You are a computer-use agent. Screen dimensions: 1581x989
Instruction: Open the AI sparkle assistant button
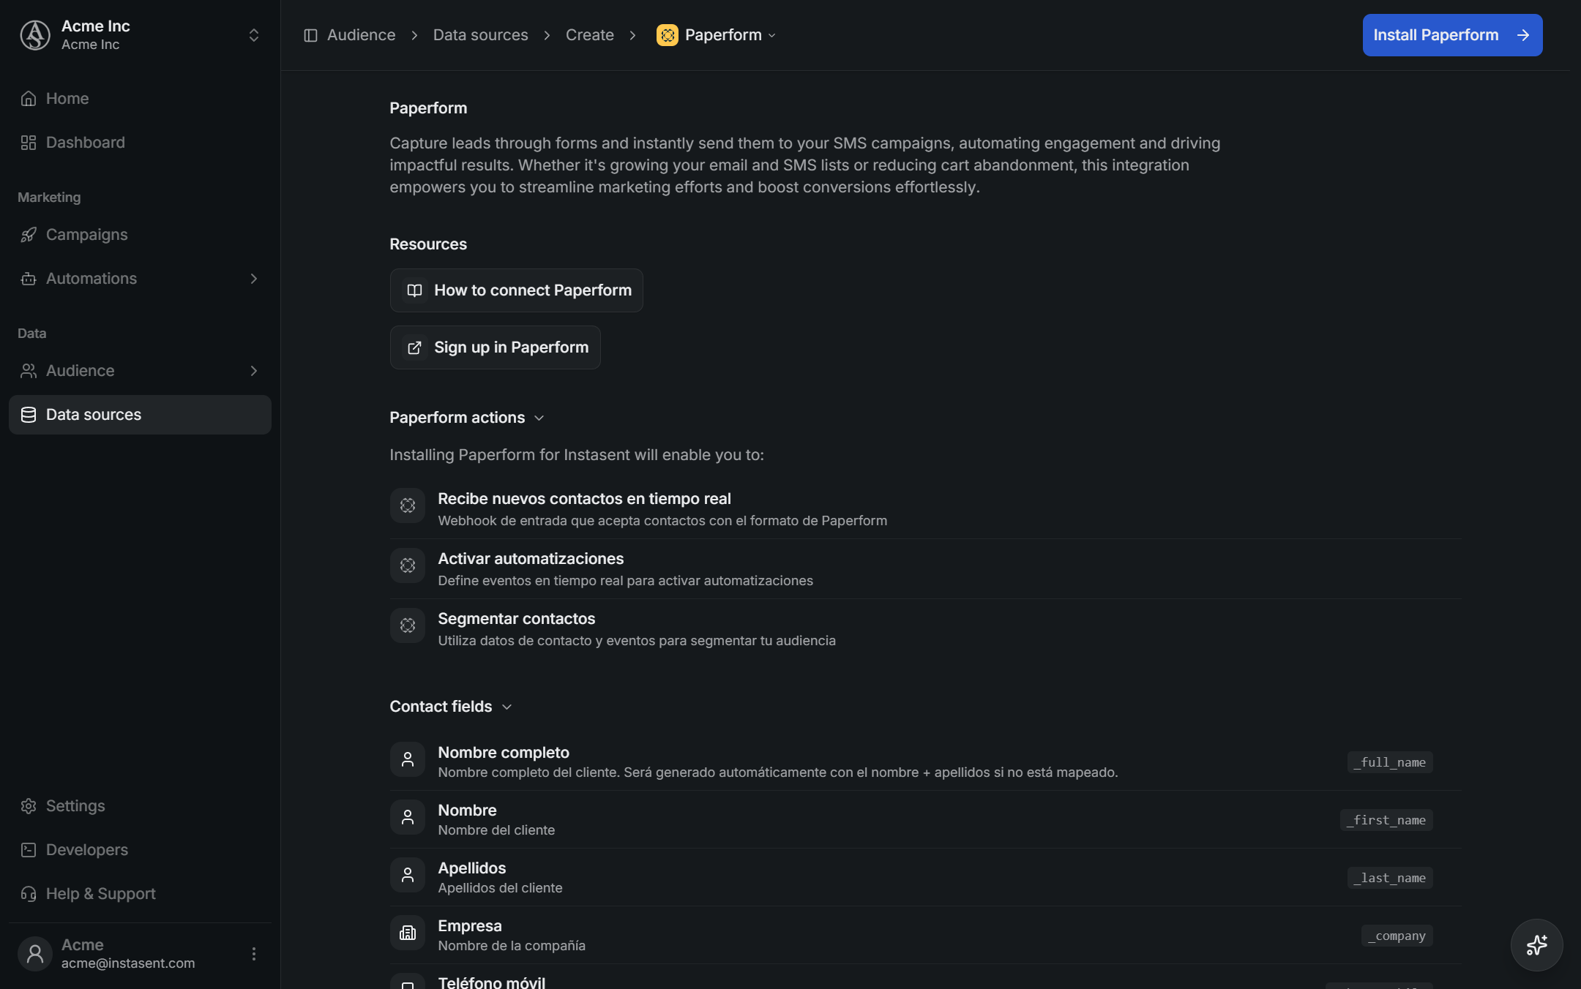point(1536,944)
